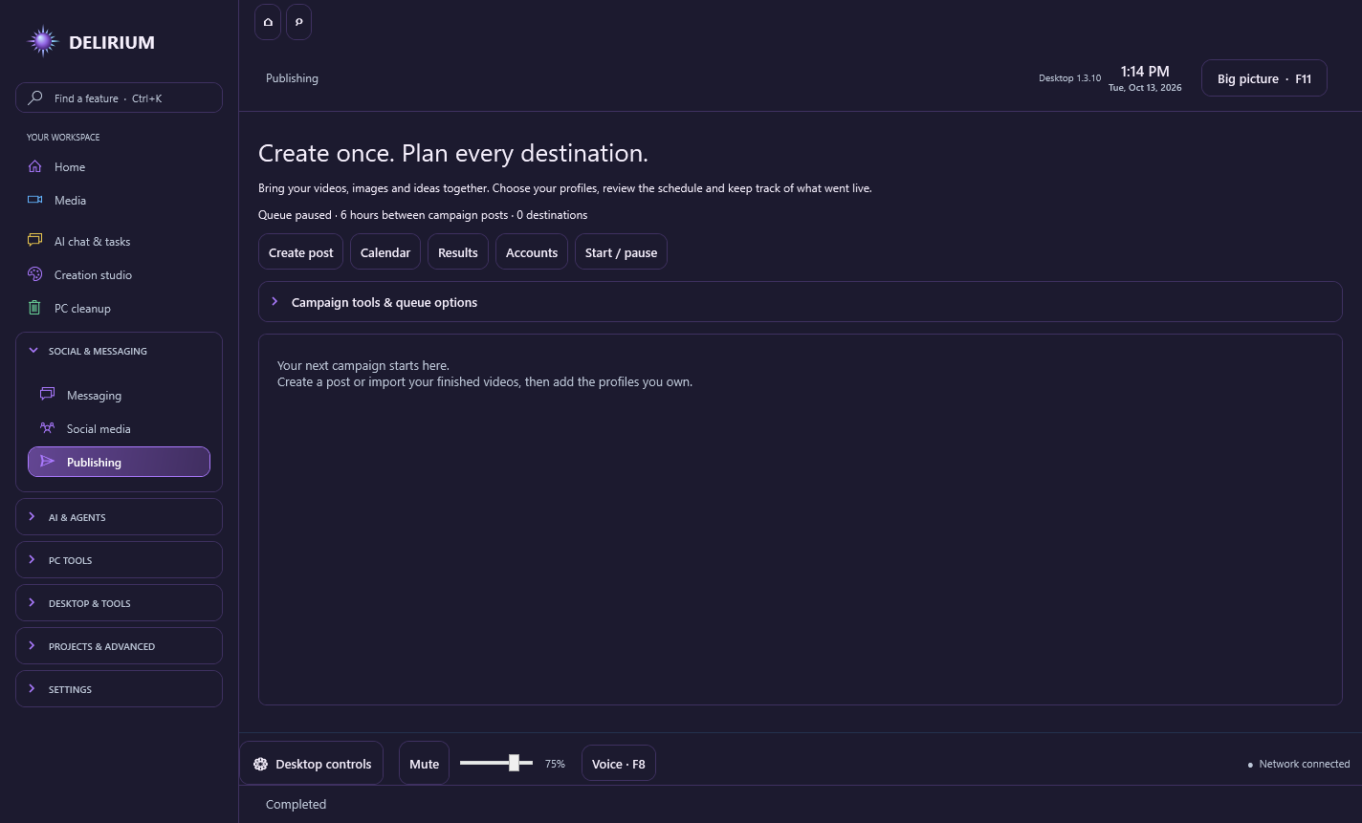Screen dimensions: 1362x823
Task: Open the Calendar view button
Action: (x=385, y=252)
